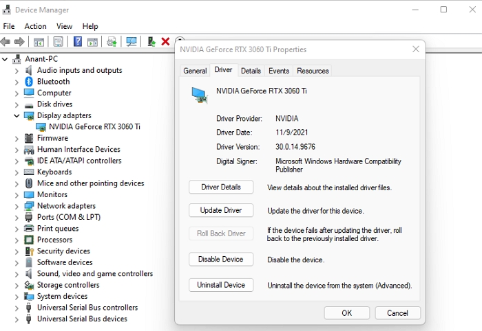Select the NVIDIA GeForce RTX 3060 Ti tree item
Screen dimensions: 482x331
click(x=94, y=126)
